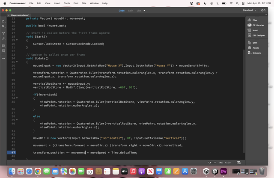The image size is (274, 178).
Task: Open the Assets panel
Action: click(253, 48)
